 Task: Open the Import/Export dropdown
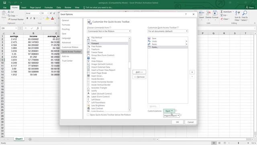[x=171, y=116]
